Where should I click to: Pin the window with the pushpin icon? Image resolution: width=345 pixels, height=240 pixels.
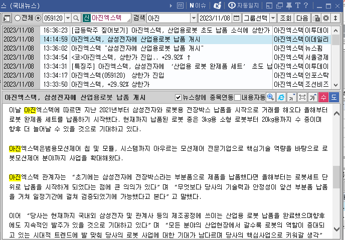[x=289, y=6]
